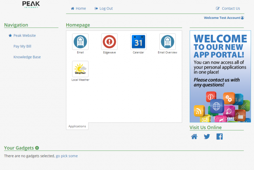Launch the Edgewave app icon
Image resolution: width=254 pixels, height=170 pixels.
pos(109,42)
